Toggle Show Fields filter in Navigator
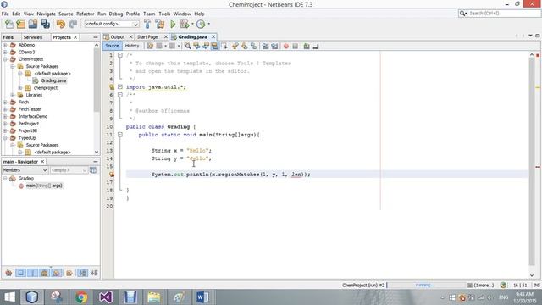The height and width of the screenshot is (305, 542). coord(20,273)
